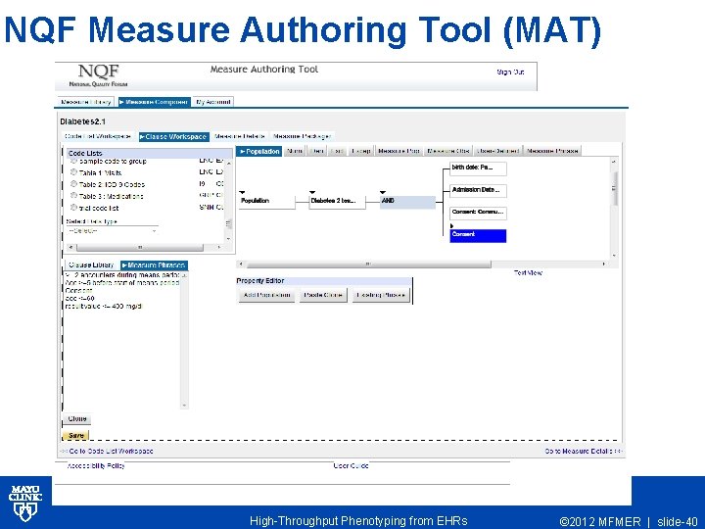705x529 pixels.
Task: Click the Property Editor header
Action: (324, 281)
